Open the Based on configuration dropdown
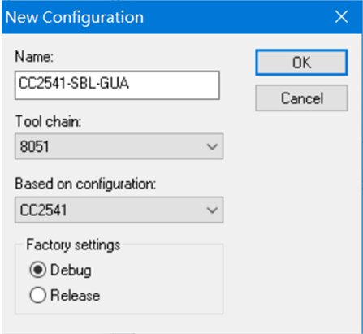Screen dimensions: 363x334 119,210
